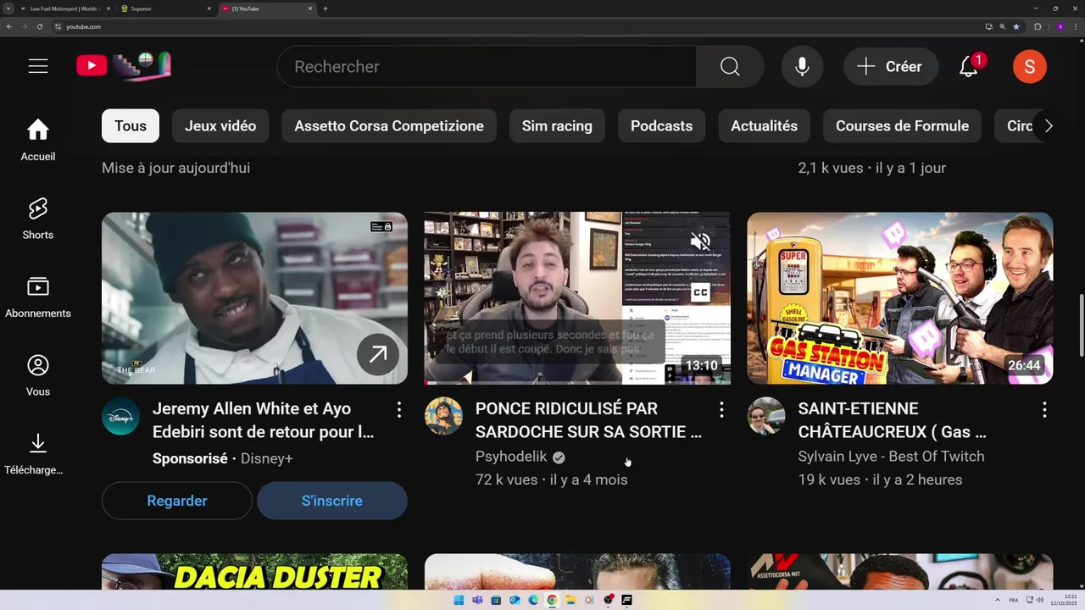Switch to Low Fuel Motorsport browser tab

pyautogui.click(x=64, y=8)
